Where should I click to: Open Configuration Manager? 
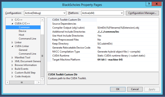pyautogui.click(x=142, y=13)
